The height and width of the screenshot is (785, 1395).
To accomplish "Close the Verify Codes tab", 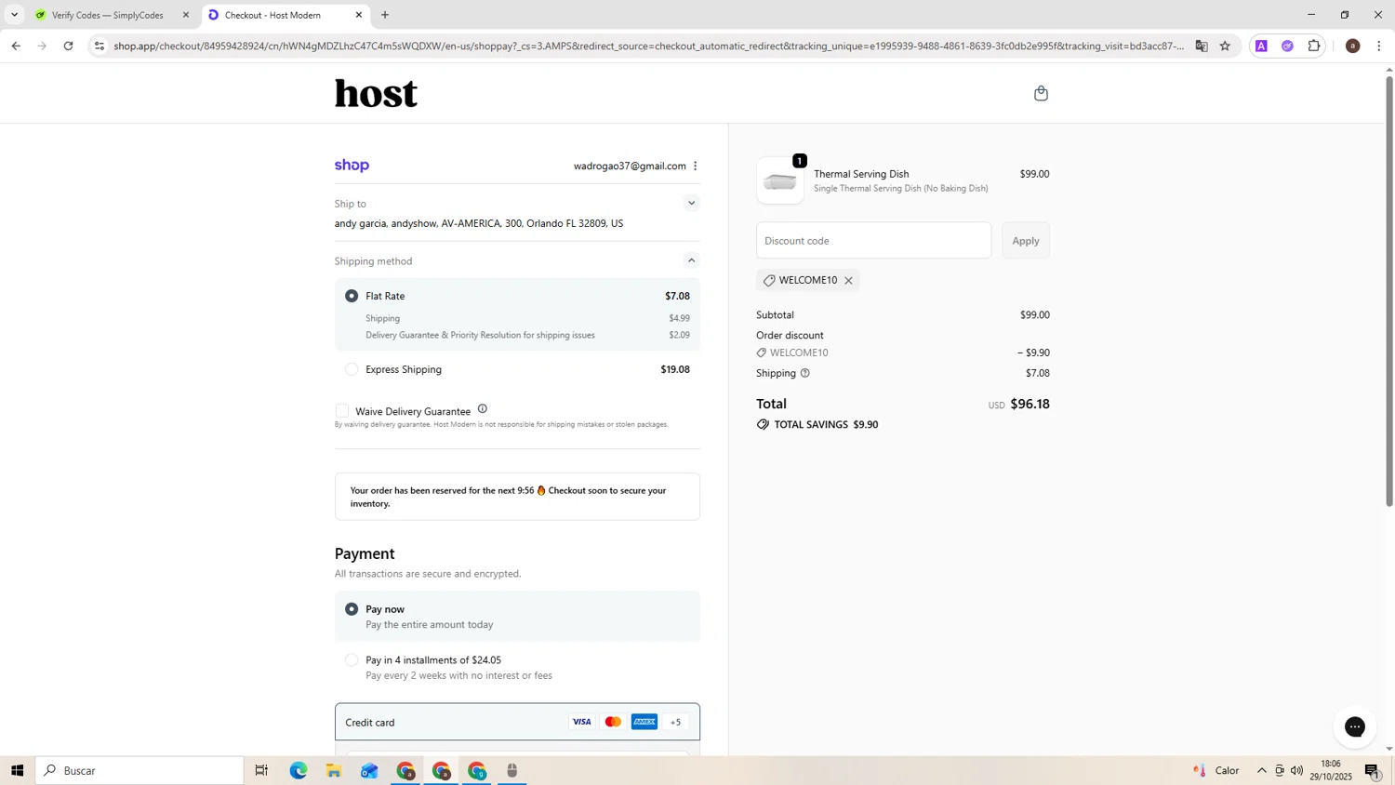I will coord(186,15).
